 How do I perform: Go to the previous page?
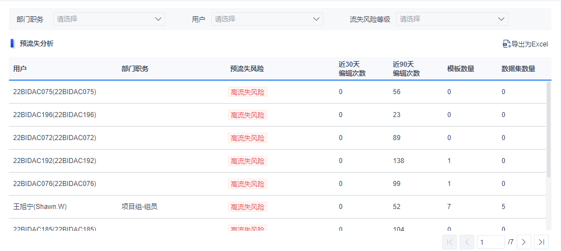(x=467, y=242)
